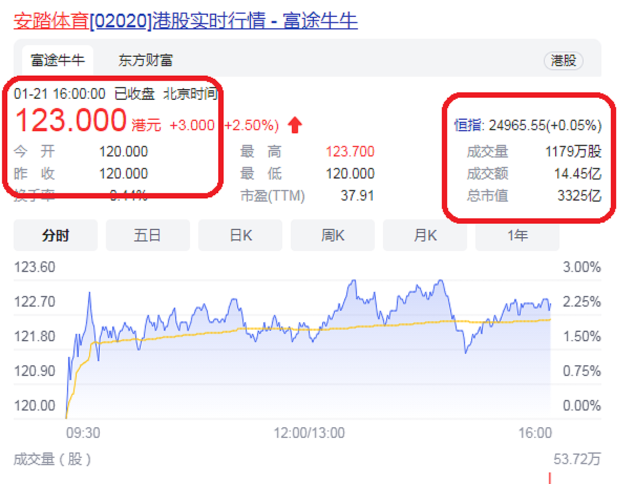
Task: Click the 53.72万 volume axis value
Action: (577, 459)
